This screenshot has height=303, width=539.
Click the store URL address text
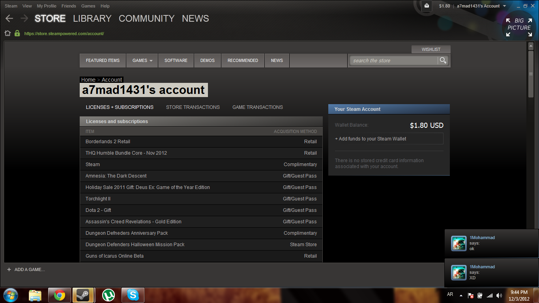[x=64, y=34]
